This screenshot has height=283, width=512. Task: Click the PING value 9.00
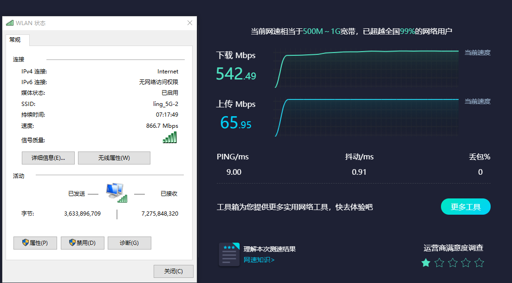point(234,172)
